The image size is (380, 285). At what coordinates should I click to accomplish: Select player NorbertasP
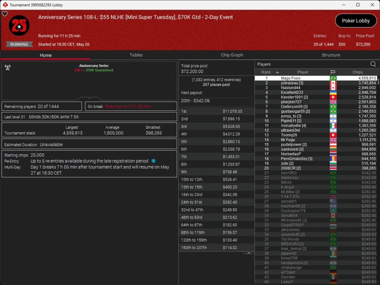pyautogui.click(x=316, y=154)
